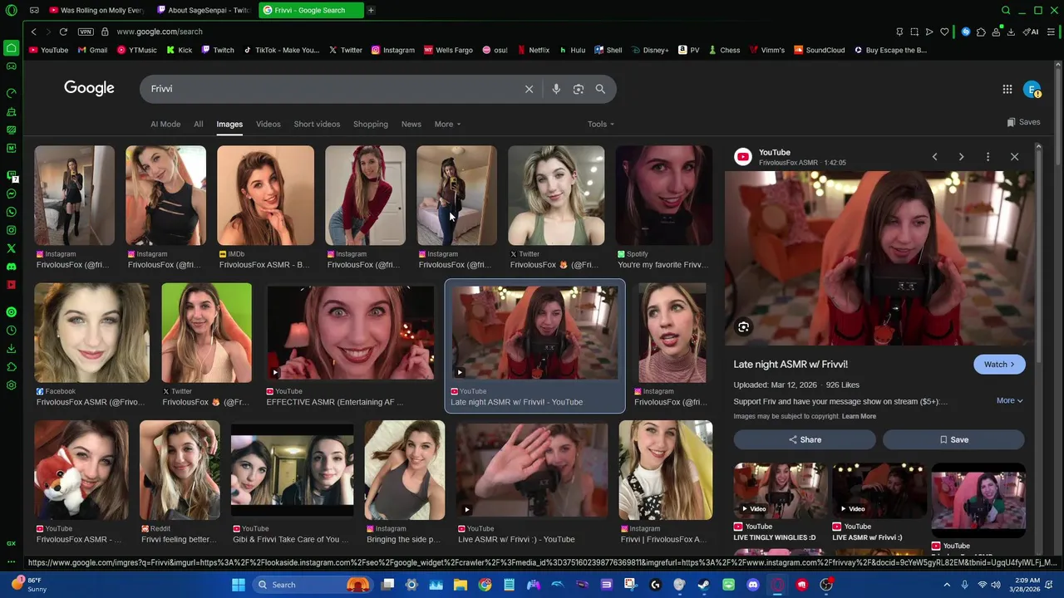Reload the page in Opera
The height and width of the screenshot is (598, 1064).
63,32
